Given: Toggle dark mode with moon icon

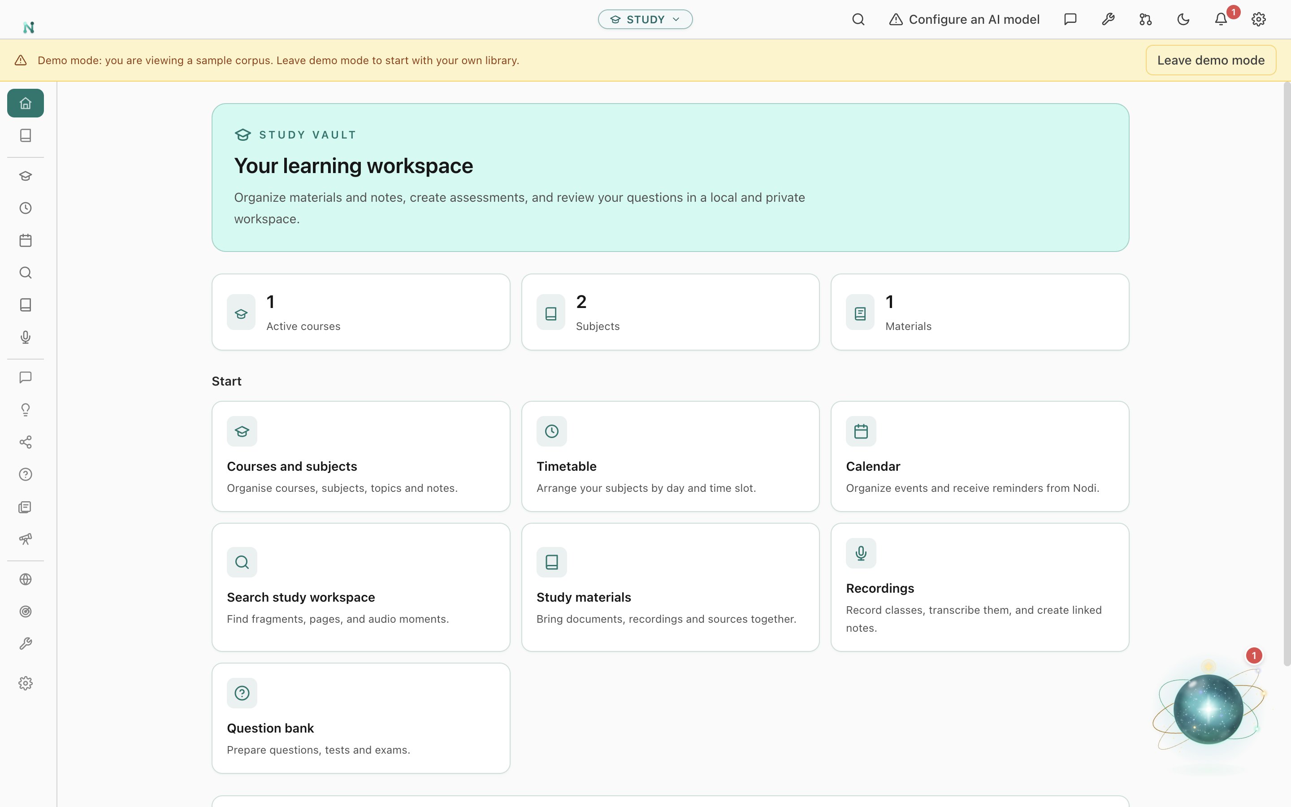Looking at the screenshot, I should pos(1183,19).
